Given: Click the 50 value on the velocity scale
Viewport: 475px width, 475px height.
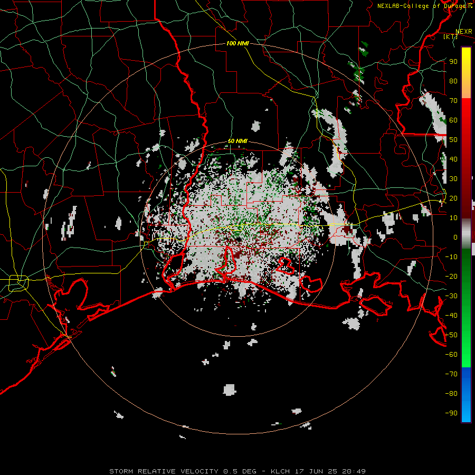Looking at the screenshot, I should (453, 140).
